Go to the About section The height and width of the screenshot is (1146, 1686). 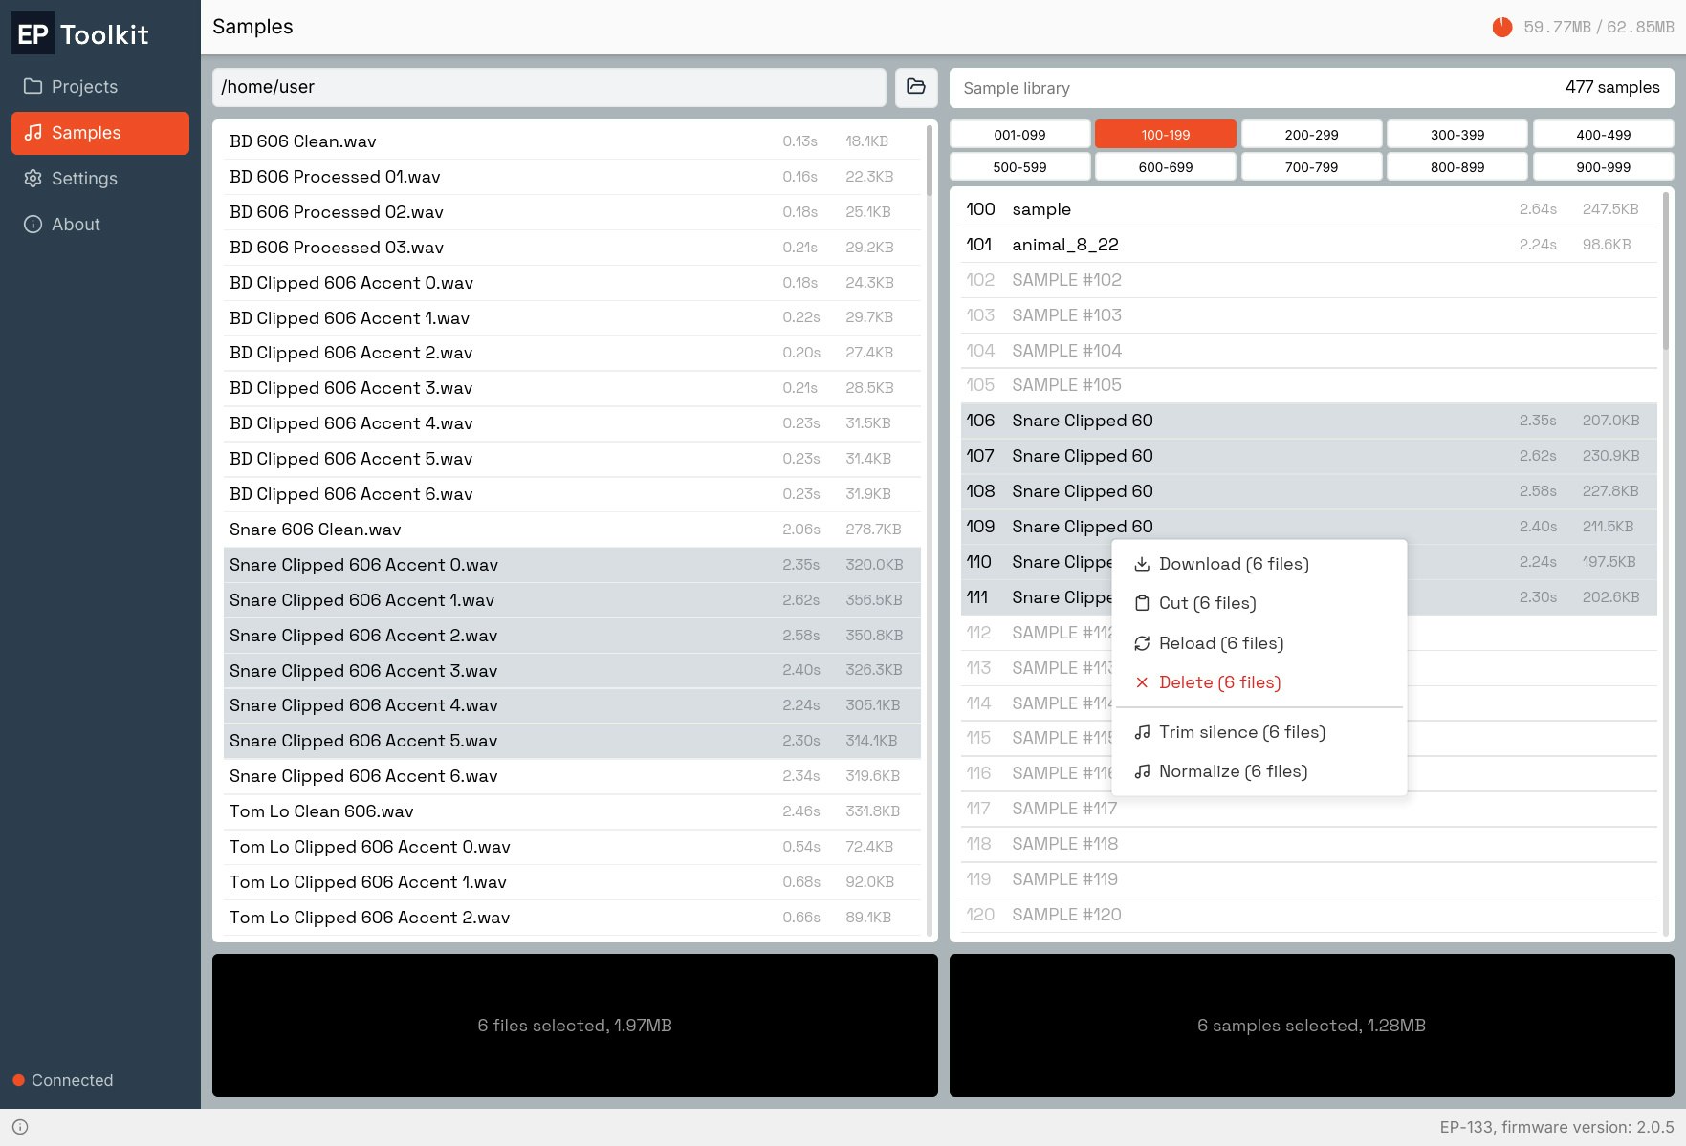[x=100, y=225]
